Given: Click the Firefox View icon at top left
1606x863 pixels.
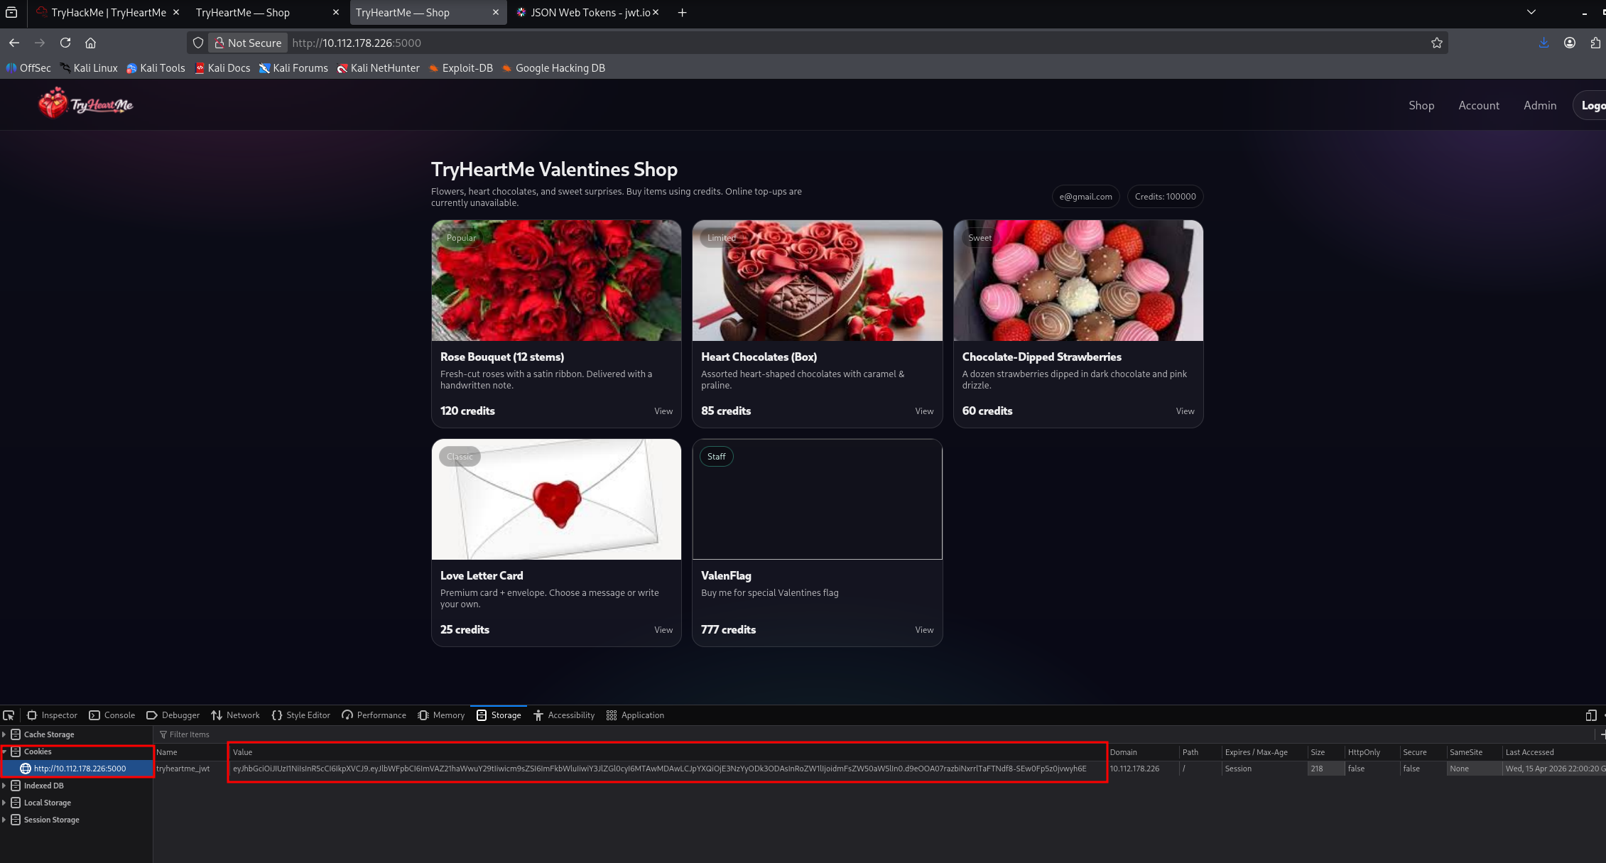Looking at the screenshot, I should [x=11, y=12].
